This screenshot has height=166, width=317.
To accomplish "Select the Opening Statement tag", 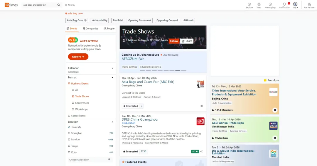I will click(x=139, y=20).
